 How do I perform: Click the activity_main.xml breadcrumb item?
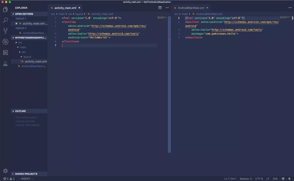[x=102, y=14]
